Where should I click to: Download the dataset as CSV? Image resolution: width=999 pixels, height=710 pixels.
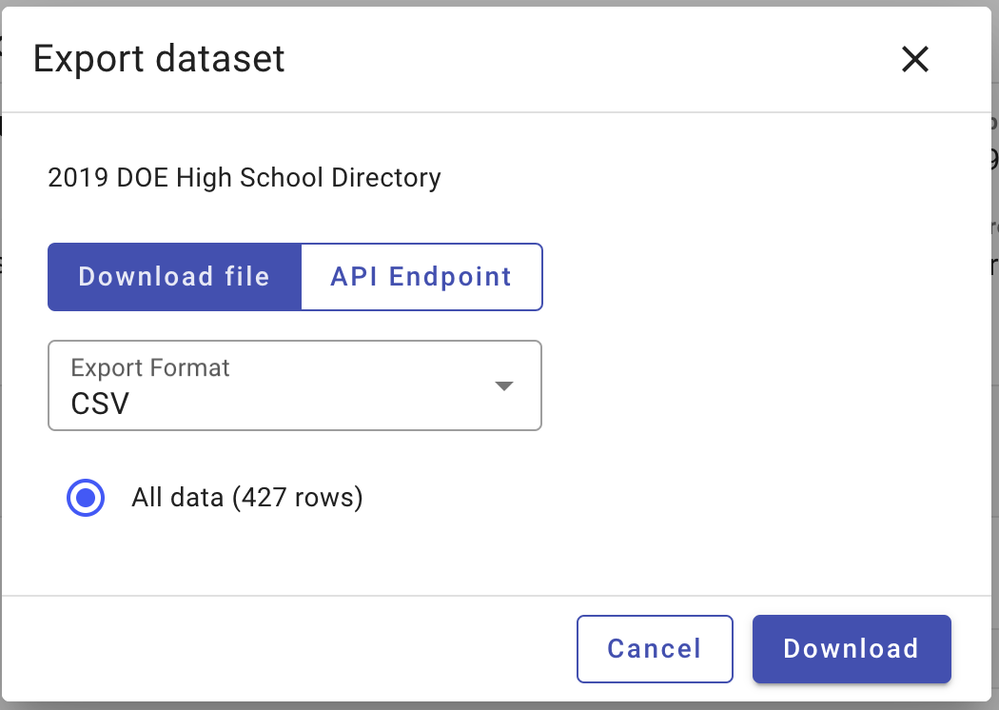pyautogui.click(x=852, y=649)
